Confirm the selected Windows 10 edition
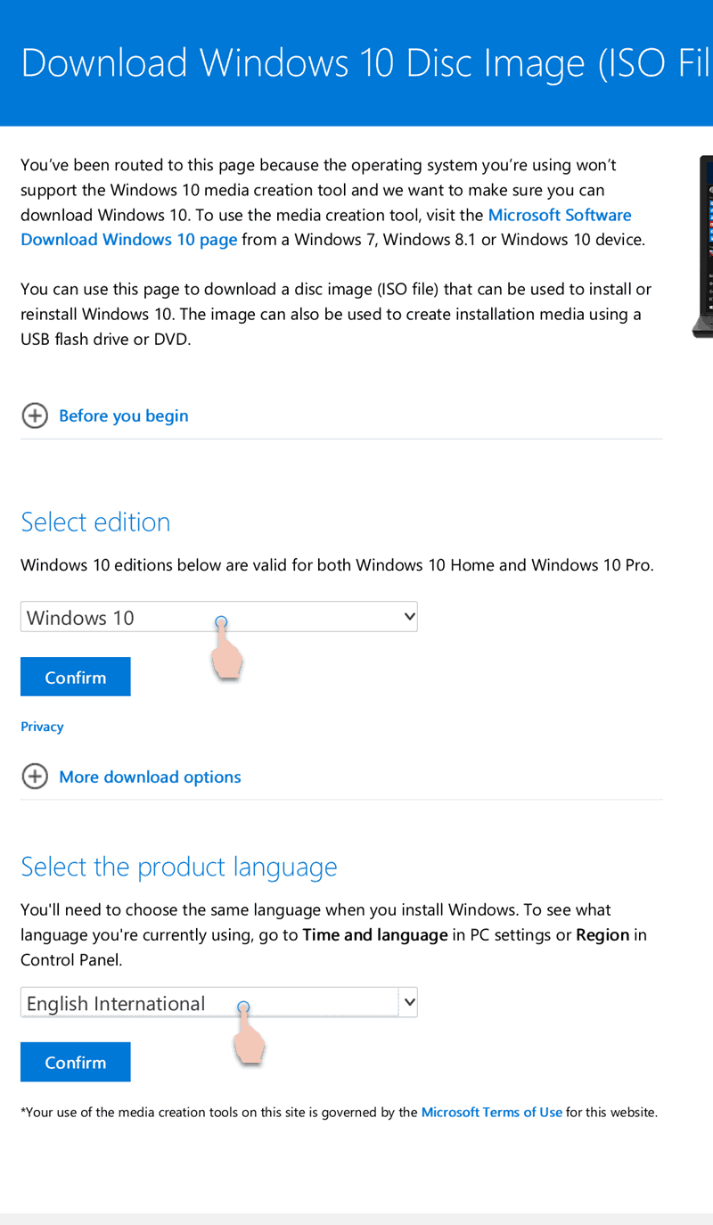The height and width of the screenshot is (1225, 713). 76,677
